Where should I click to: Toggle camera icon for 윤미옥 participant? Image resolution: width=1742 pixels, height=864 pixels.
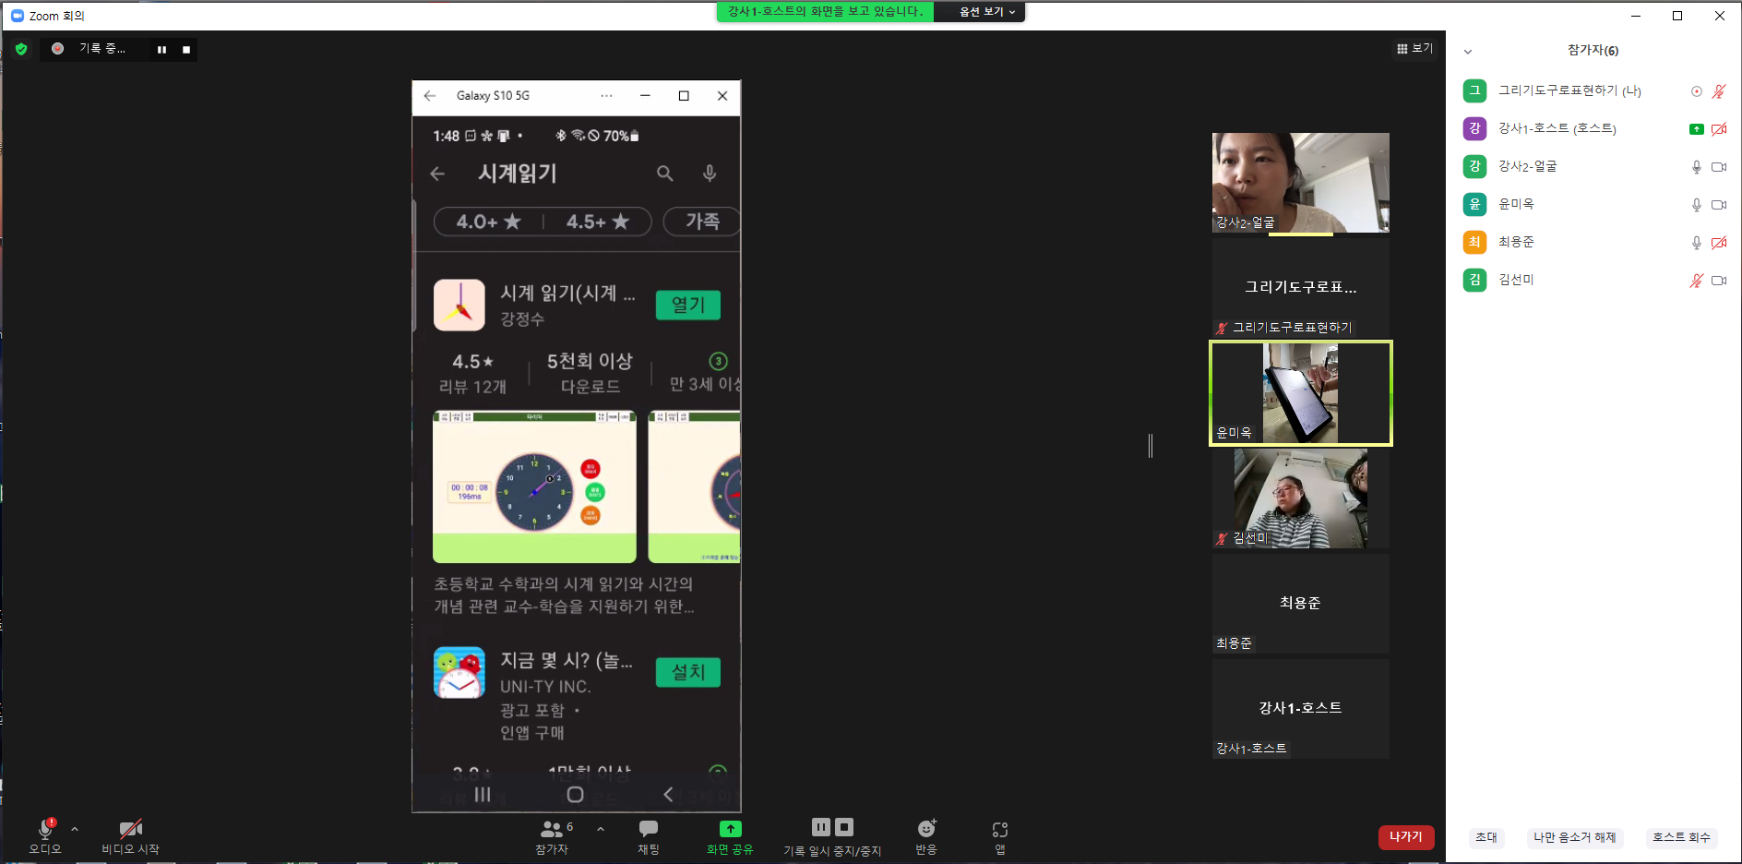pyautogui.click(x=1719, y=205)
